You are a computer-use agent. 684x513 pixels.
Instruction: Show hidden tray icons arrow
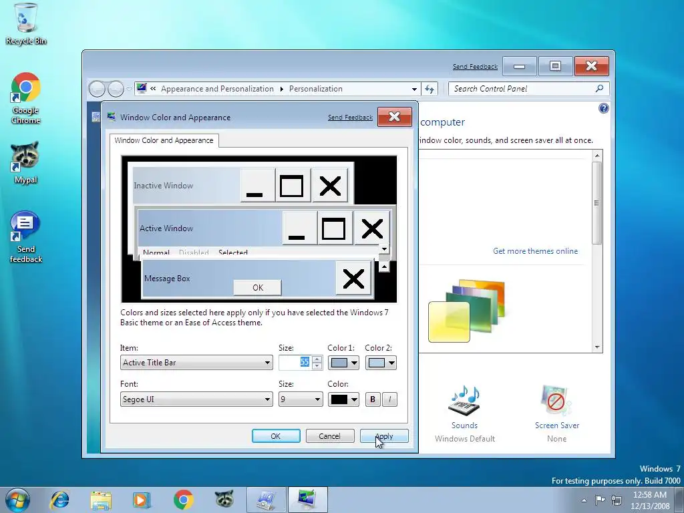click(x=584, y=500)
